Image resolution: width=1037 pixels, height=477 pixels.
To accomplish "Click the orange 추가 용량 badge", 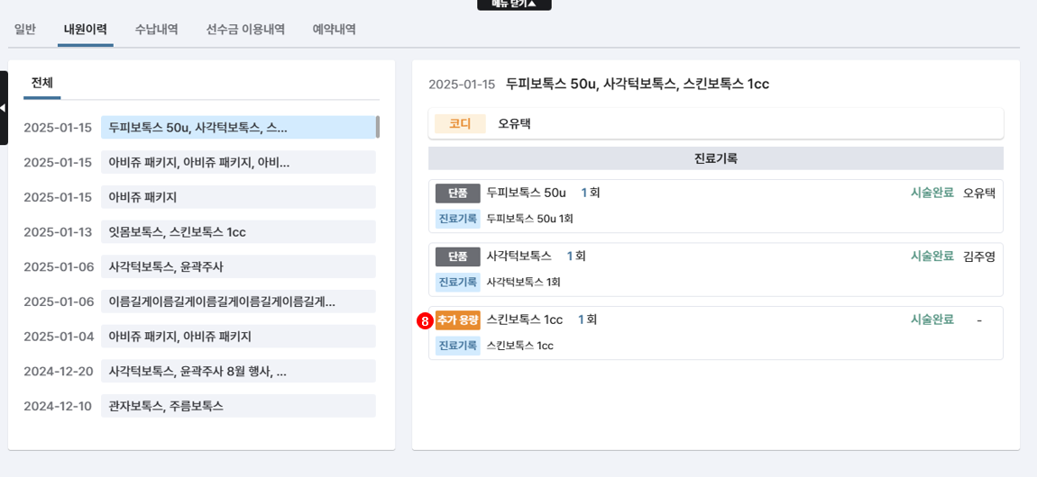I will coord(457,319).
